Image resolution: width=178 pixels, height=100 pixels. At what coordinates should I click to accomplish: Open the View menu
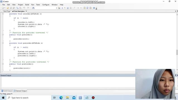(x=14, y=5)
